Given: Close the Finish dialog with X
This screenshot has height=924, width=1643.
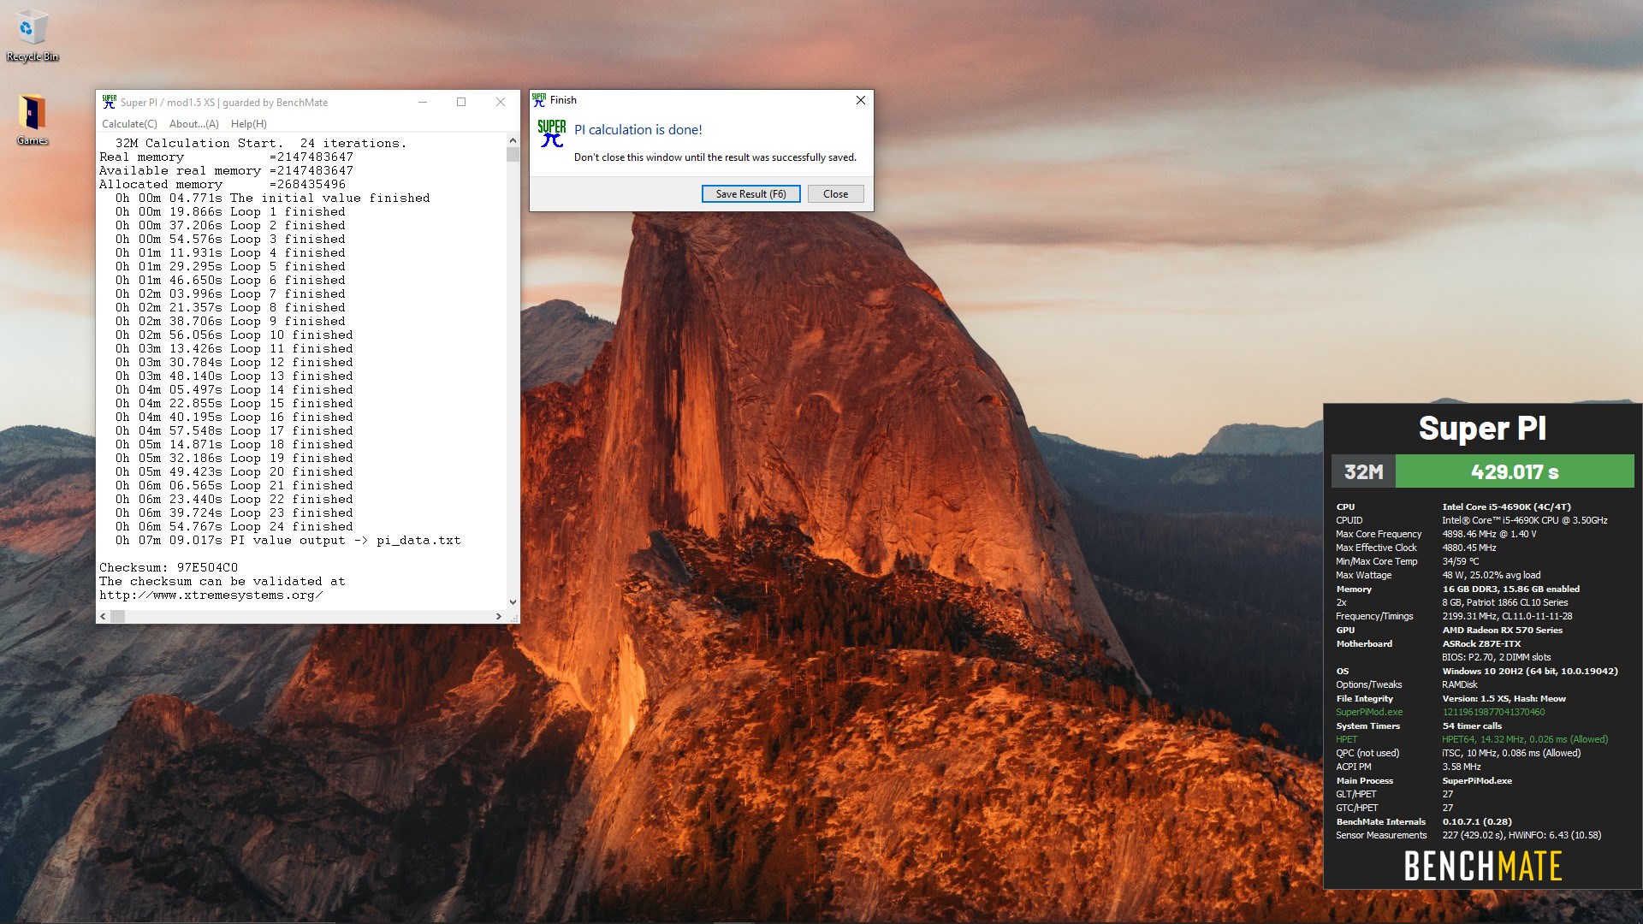Looking at the screenshot, I should pos(861,100).
